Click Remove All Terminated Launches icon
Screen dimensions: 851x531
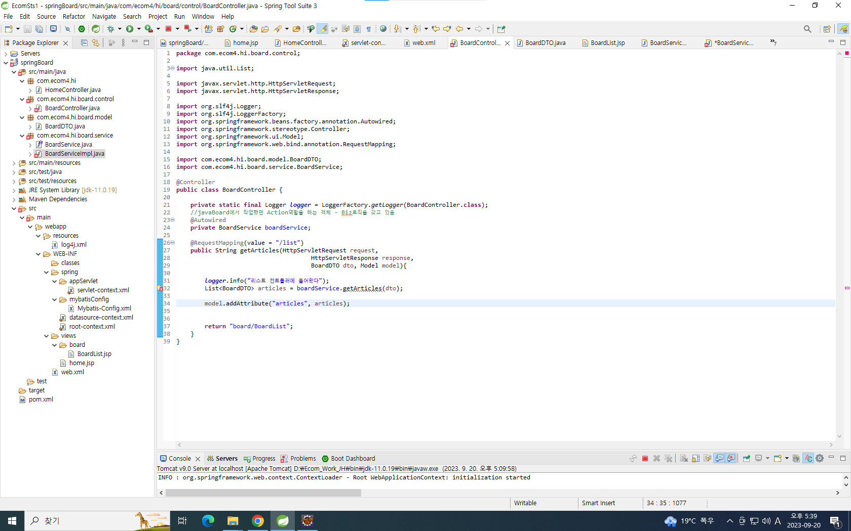(669, 458)
